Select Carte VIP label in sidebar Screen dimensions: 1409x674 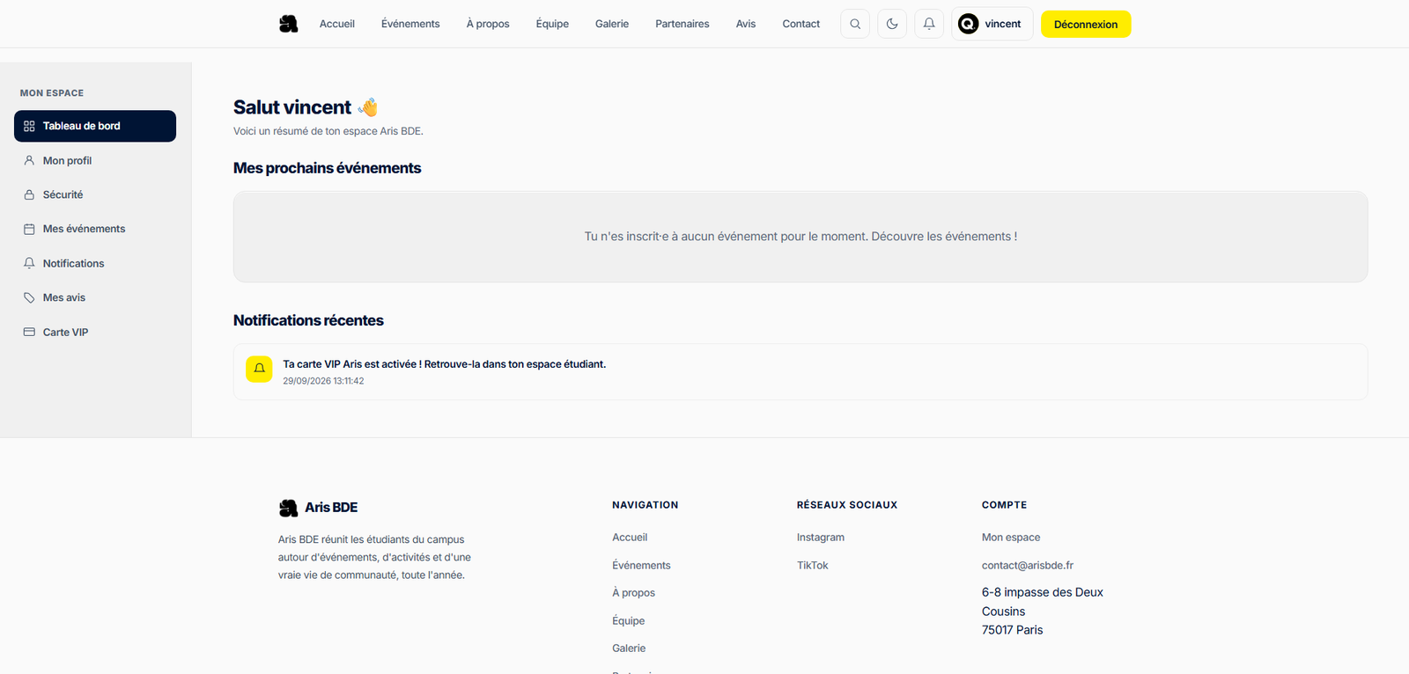[x=66, y=333]
